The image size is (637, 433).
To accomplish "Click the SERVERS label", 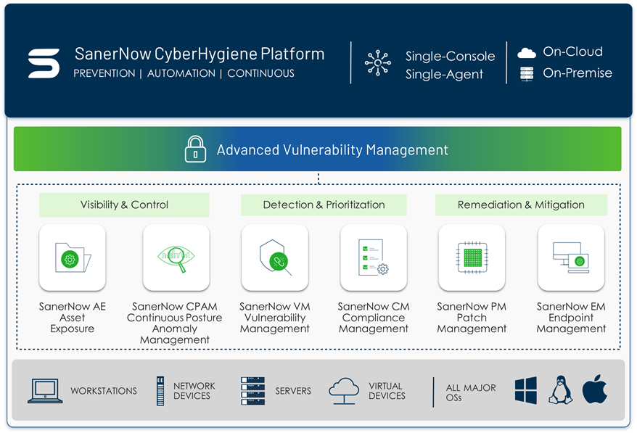I will (x=293, y=391).
